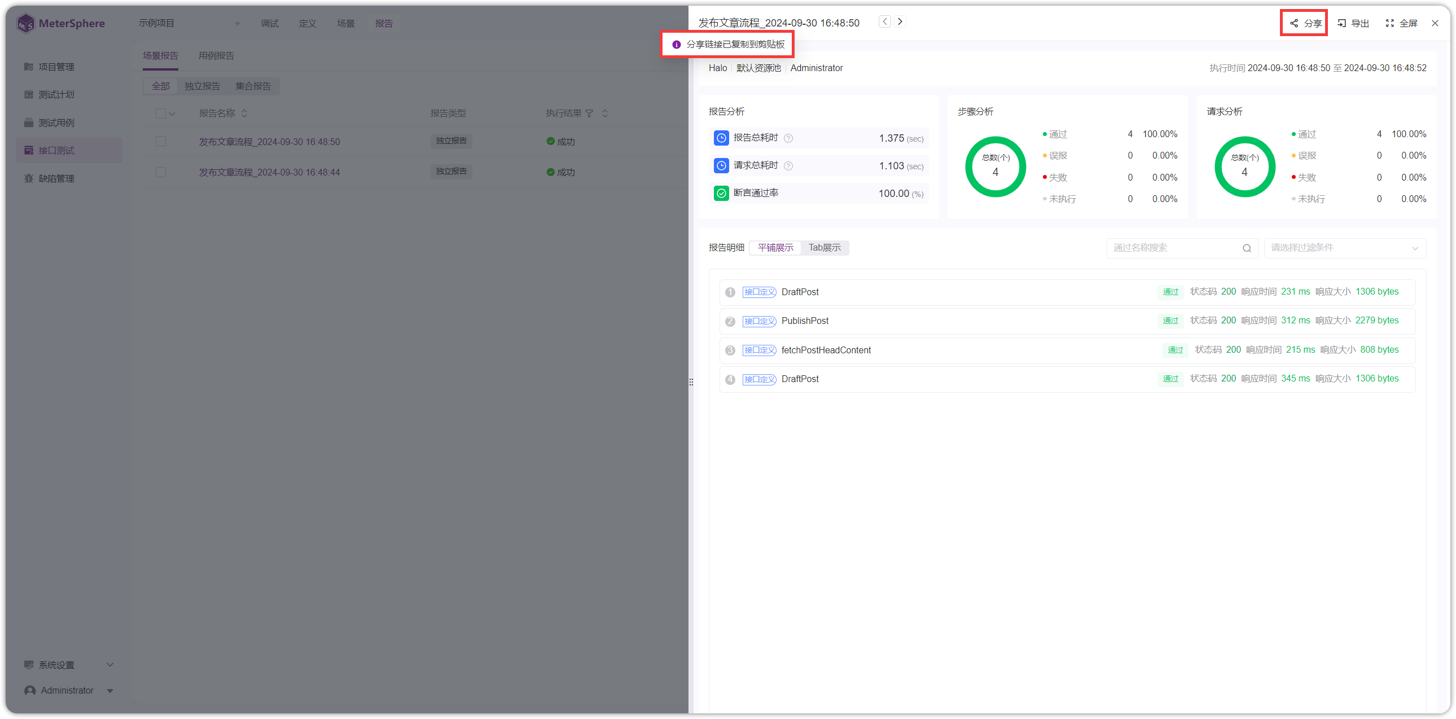
Task: Enter fullscreen via 全屏 icon
Action: (1390, 23)
